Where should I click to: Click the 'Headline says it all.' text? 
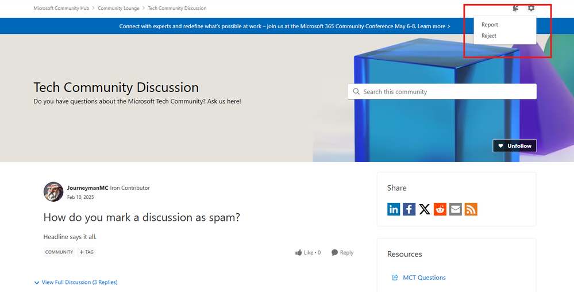point(70,237)
